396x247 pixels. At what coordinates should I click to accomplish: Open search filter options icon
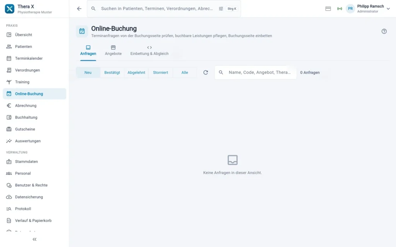coord(221,8)
